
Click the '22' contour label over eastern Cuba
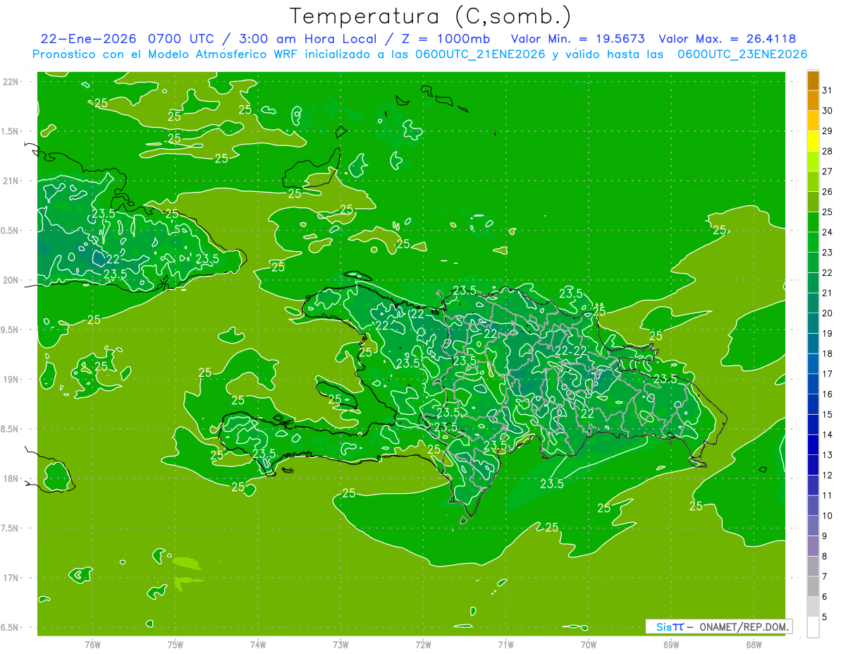[x=113, y=260]
